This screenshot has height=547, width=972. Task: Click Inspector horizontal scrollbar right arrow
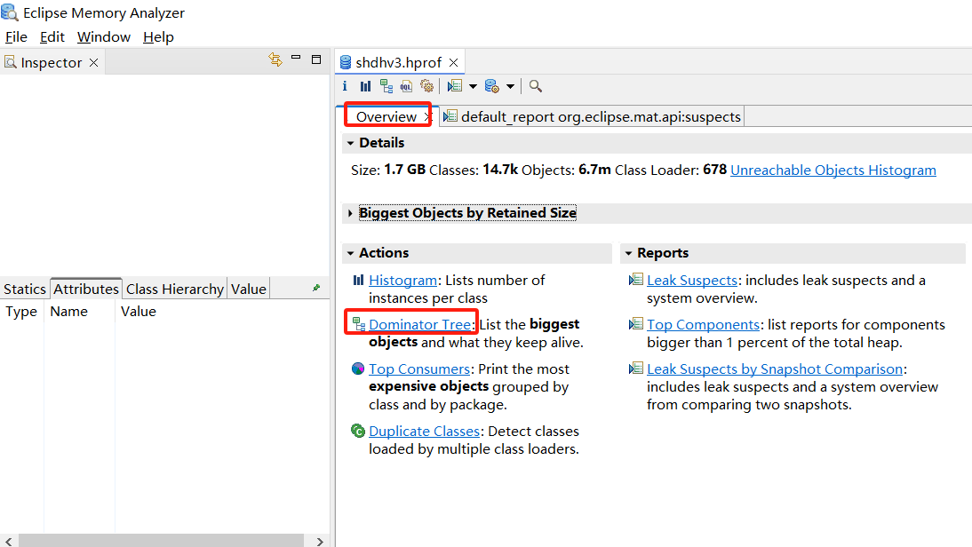(320, 541)
